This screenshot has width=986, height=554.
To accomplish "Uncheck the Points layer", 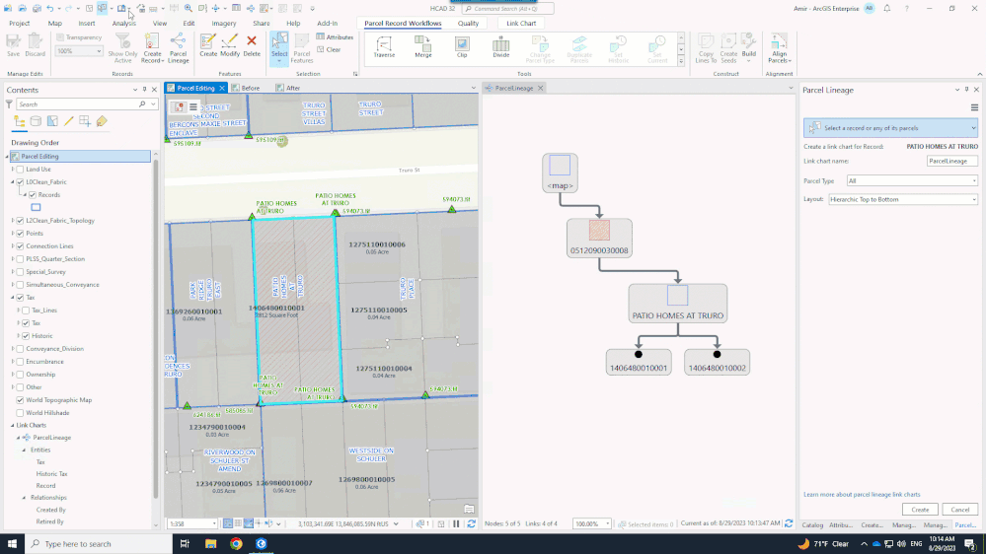I will (x=20, y=233).
